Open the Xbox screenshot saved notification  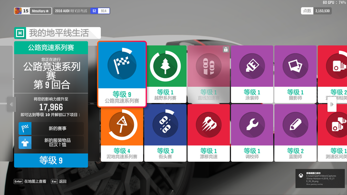(320, 178)
